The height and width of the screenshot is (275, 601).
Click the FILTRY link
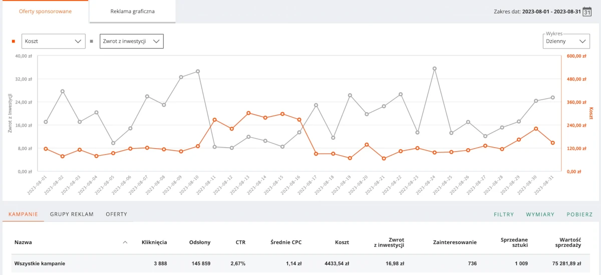tap(504, 214)
